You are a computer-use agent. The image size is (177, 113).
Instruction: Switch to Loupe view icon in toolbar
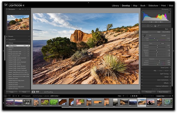coord(33,92)
